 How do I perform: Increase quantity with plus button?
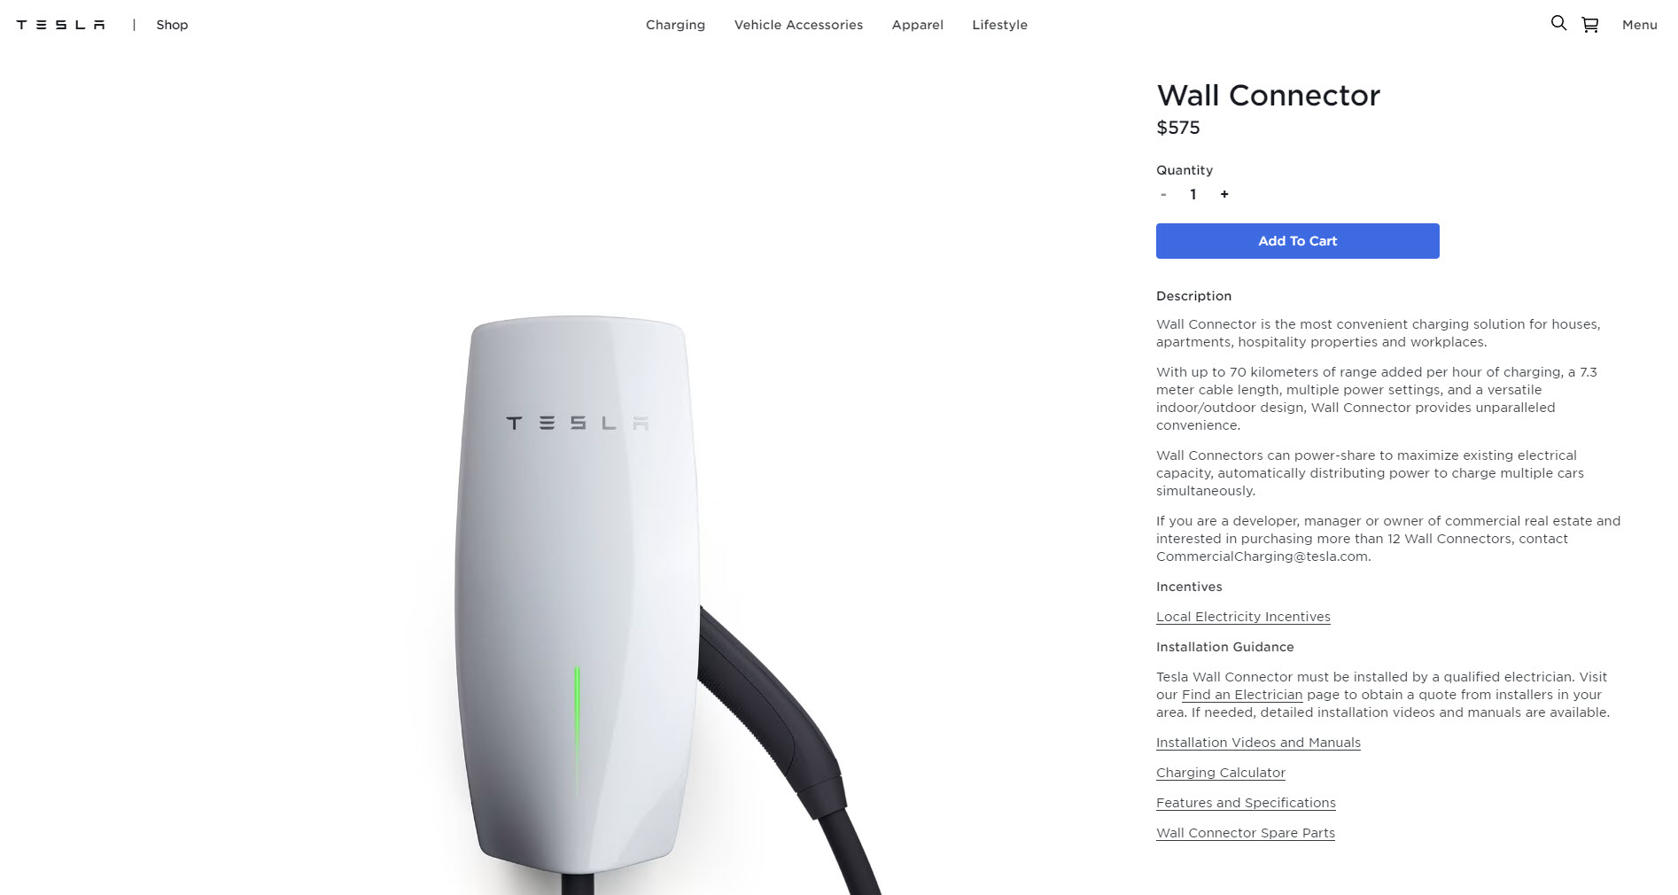click(x=1224, y=194)
